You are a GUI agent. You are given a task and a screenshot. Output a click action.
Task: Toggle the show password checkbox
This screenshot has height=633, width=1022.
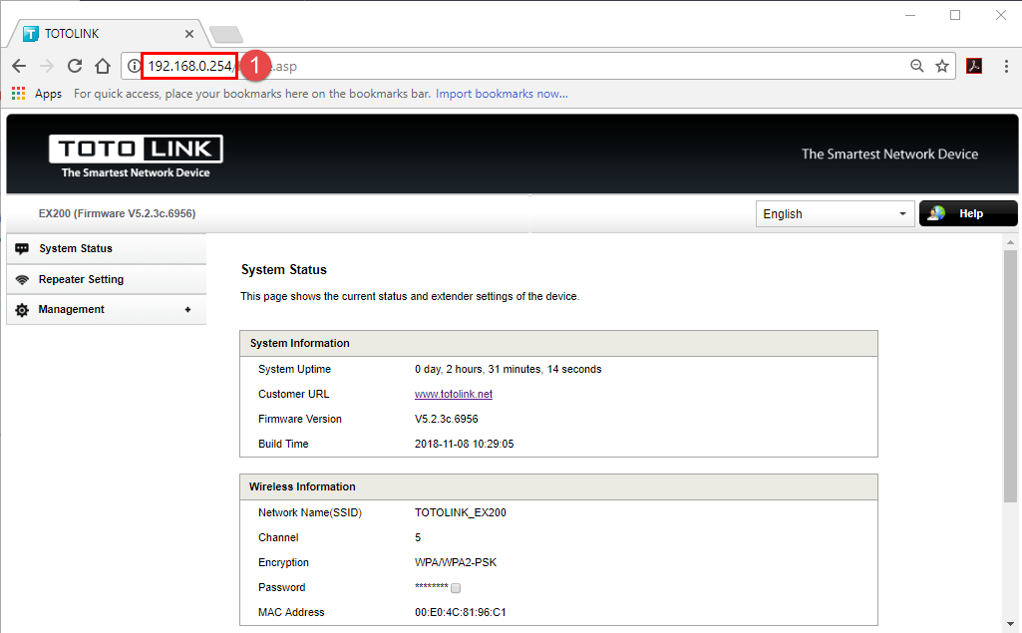456,588
